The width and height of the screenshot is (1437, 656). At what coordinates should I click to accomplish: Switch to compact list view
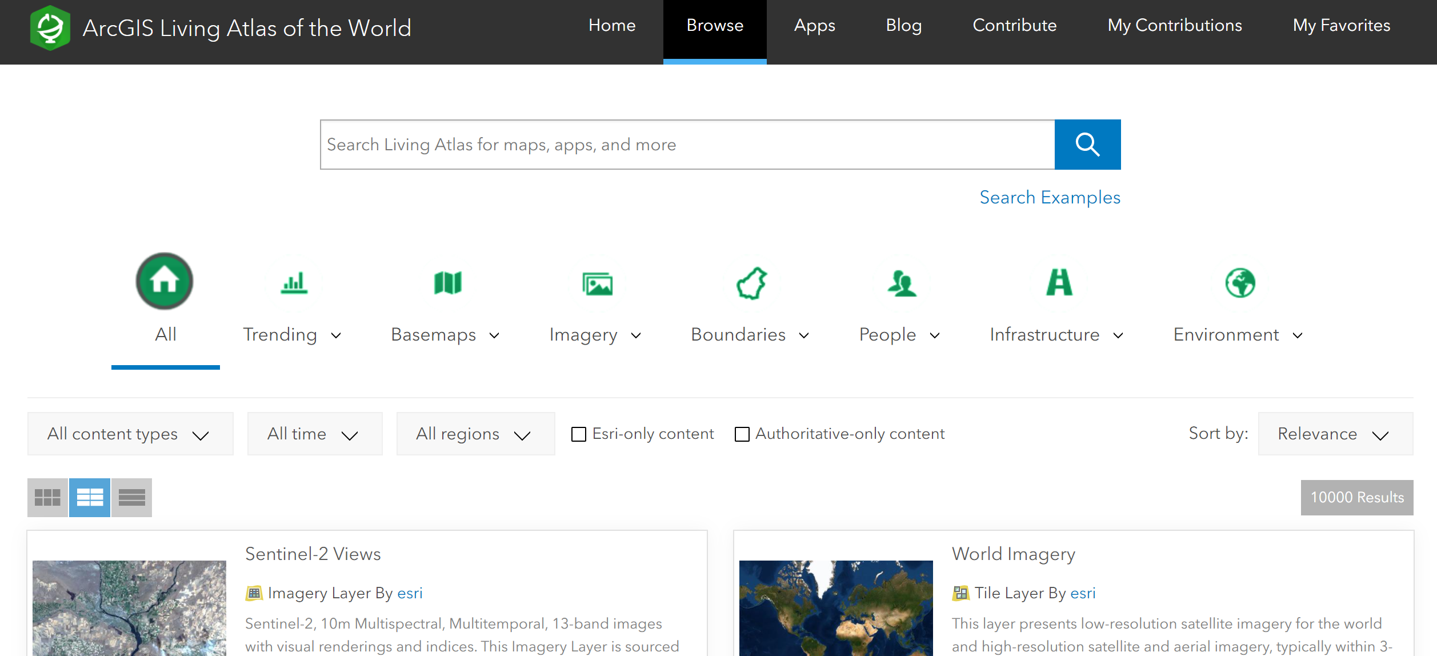coord(132,497)
